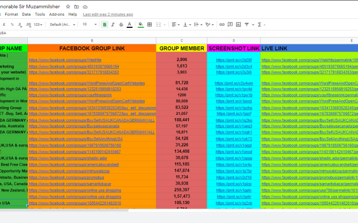Screen dimensions: 358x223
Task: Open groups/americabuyandsell group link
Action: (74, 165)
